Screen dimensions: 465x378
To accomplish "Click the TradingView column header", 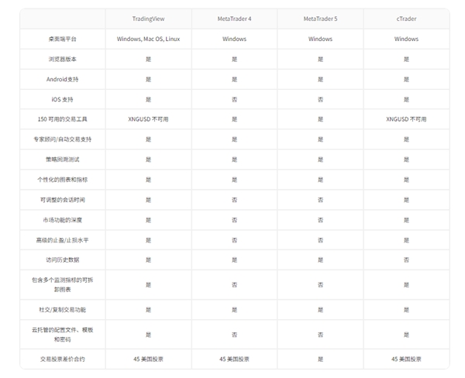I will 148,19.
